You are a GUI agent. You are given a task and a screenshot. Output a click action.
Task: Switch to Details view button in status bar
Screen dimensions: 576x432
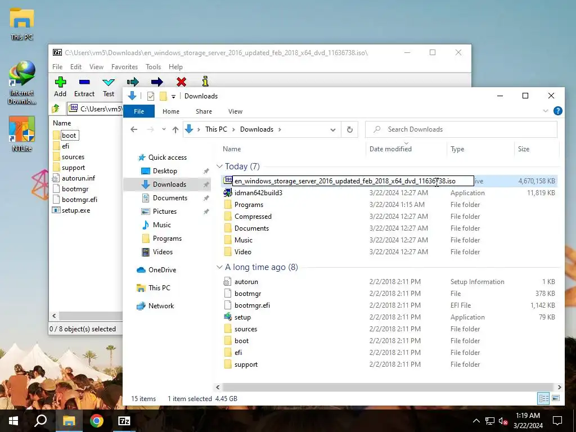[543, 398]
